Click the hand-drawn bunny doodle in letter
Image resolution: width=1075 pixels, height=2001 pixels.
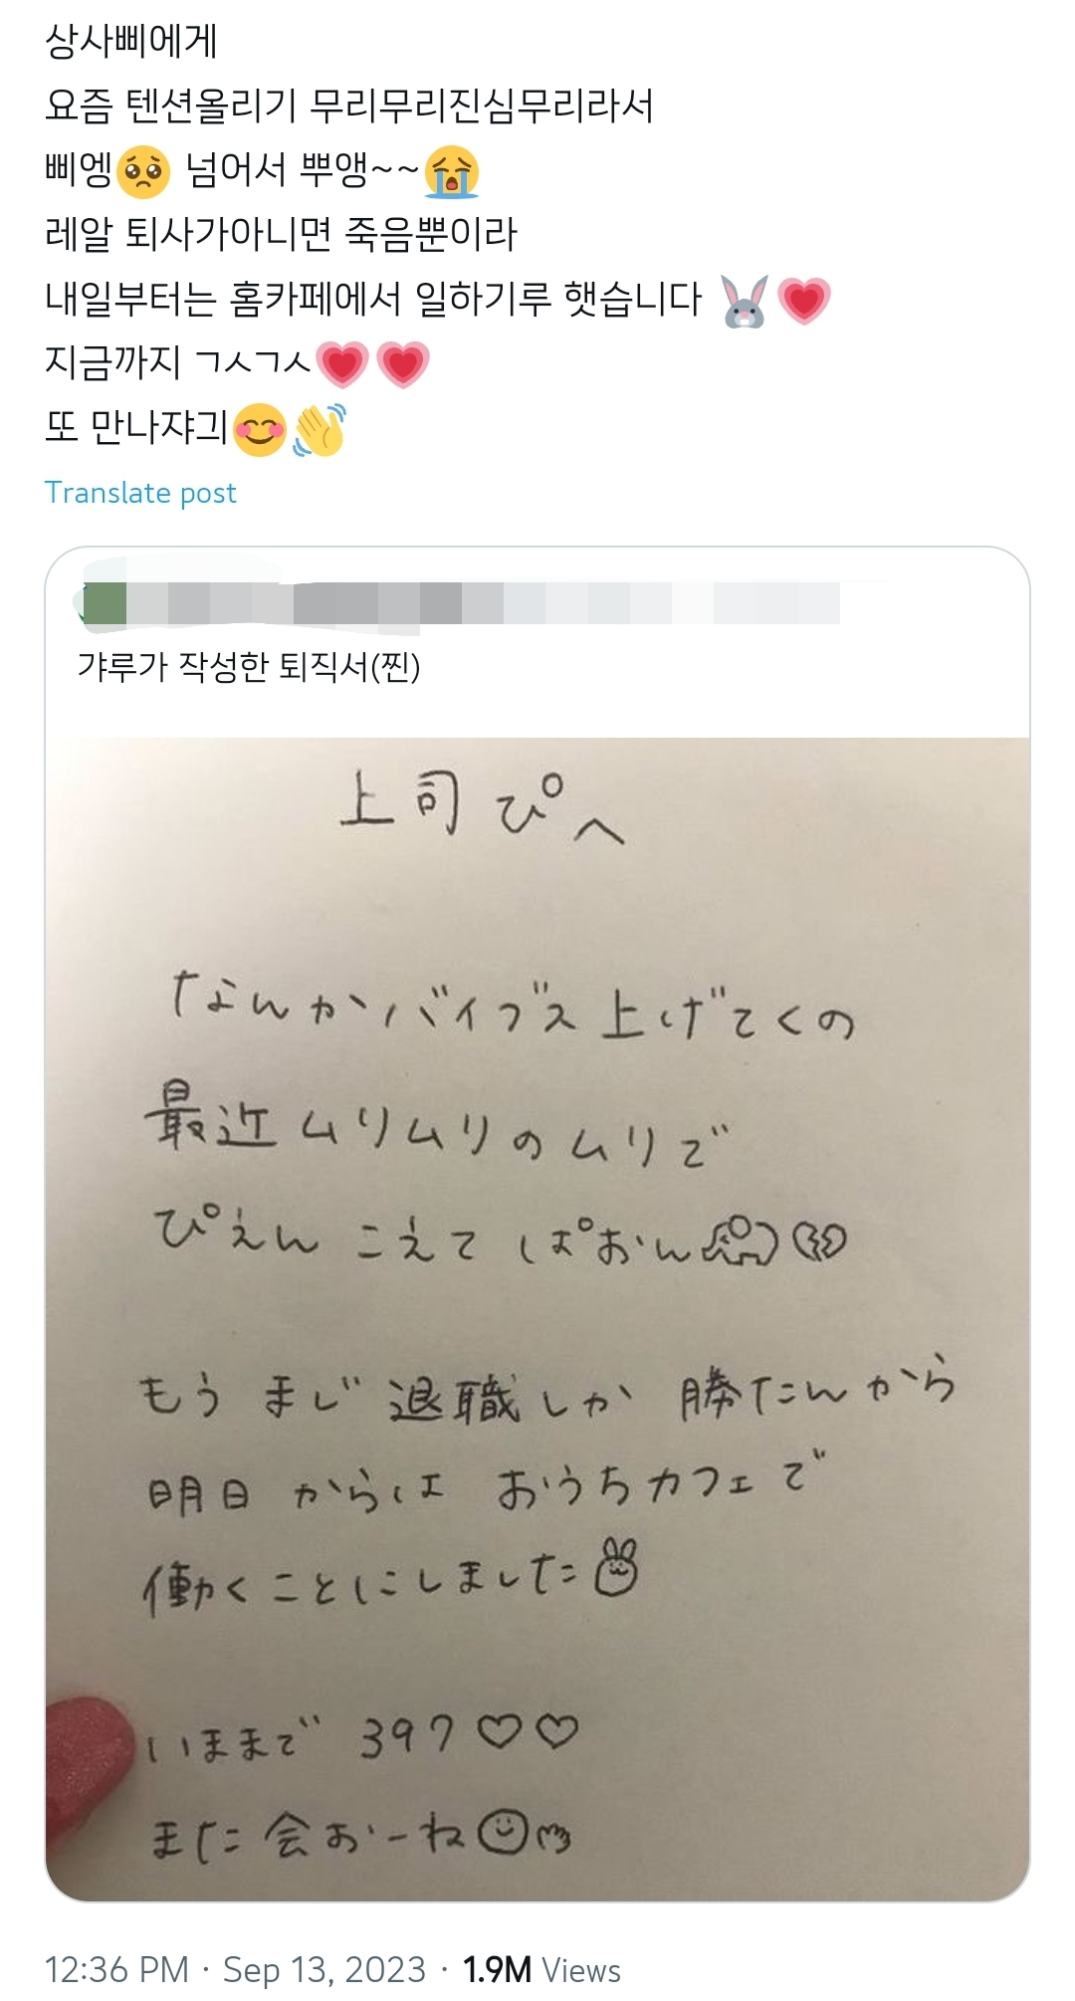(x=615, y=1570)
